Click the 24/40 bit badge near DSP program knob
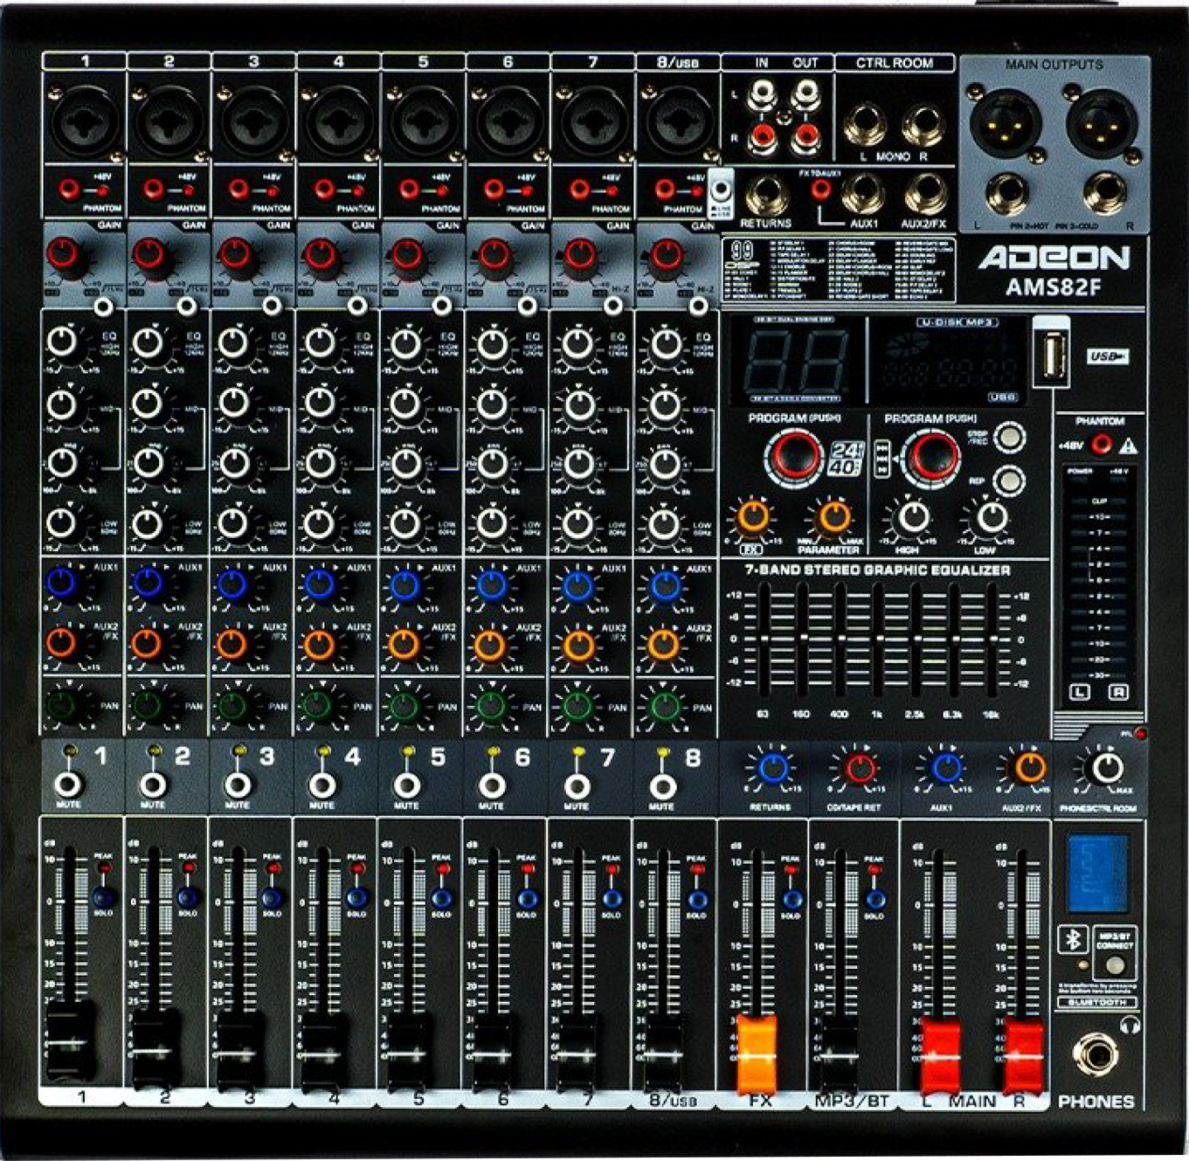The image size is (1189, 1161). [845, 458]
